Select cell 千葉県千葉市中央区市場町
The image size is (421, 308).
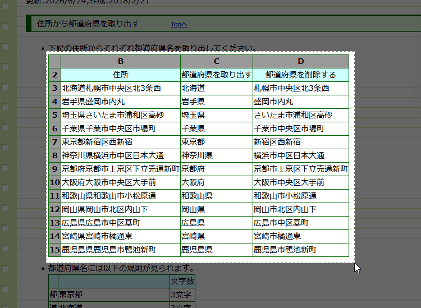coord(121,128)
